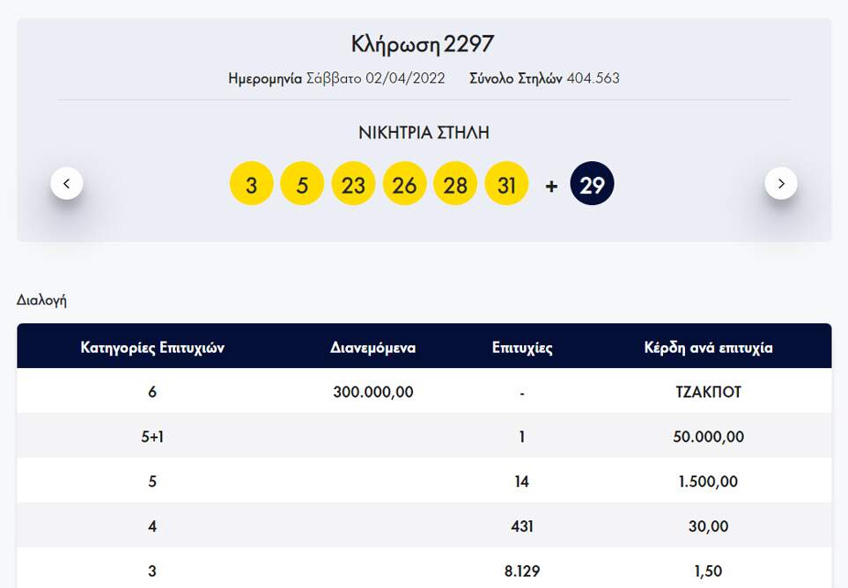
Task: Click yellow ball number 28
Action: 455,184
